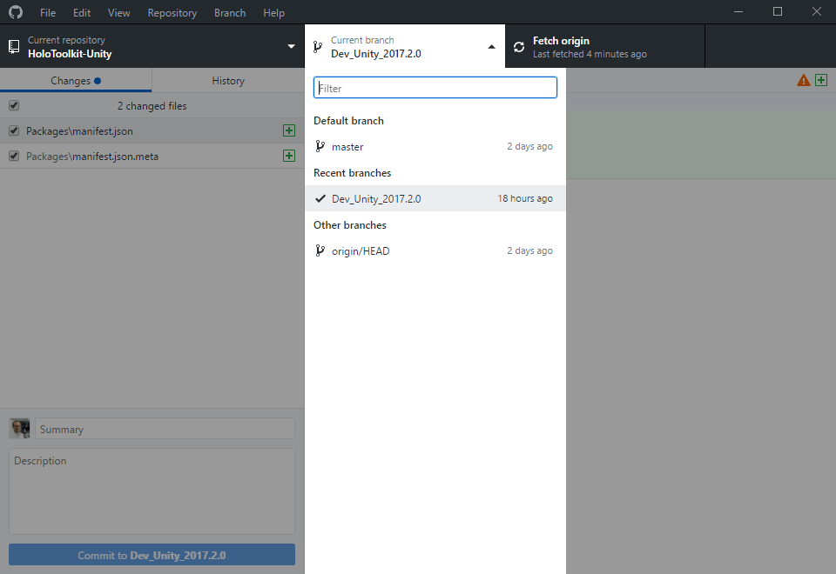Minimize the GitHub Desktop window

tap(738, 11)
